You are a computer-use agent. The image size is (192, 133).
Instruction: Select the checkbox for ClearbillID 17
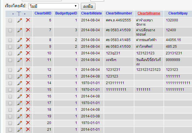pos(10,103)
